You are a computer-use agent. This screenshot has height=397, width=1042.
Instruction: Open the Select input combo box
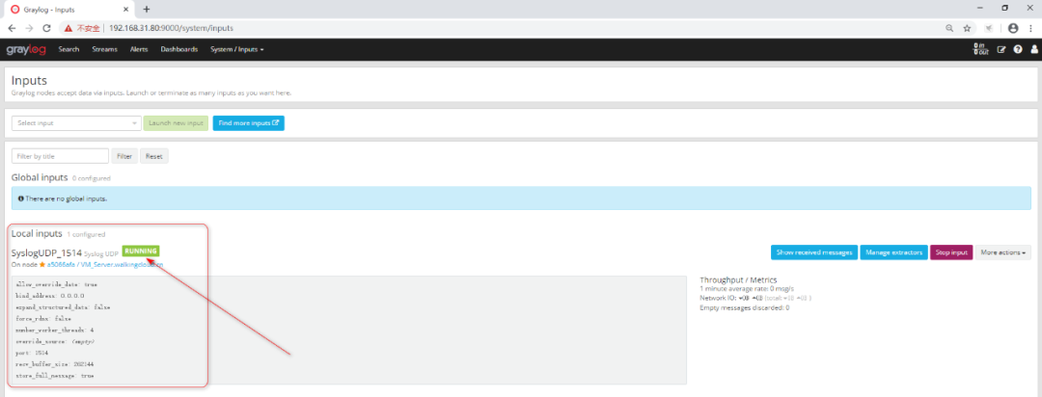[76, 122]
